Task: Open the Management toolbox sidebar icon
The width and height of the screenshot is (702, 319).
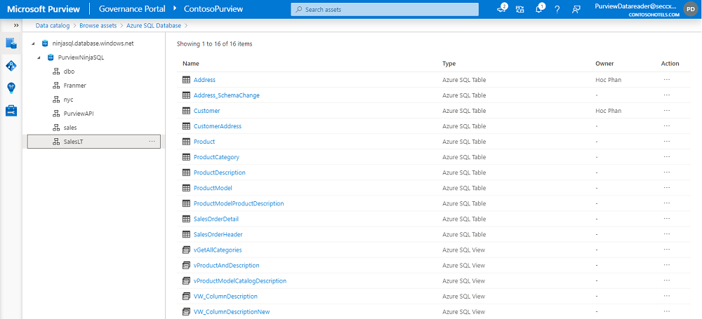Action: [11, 110]
